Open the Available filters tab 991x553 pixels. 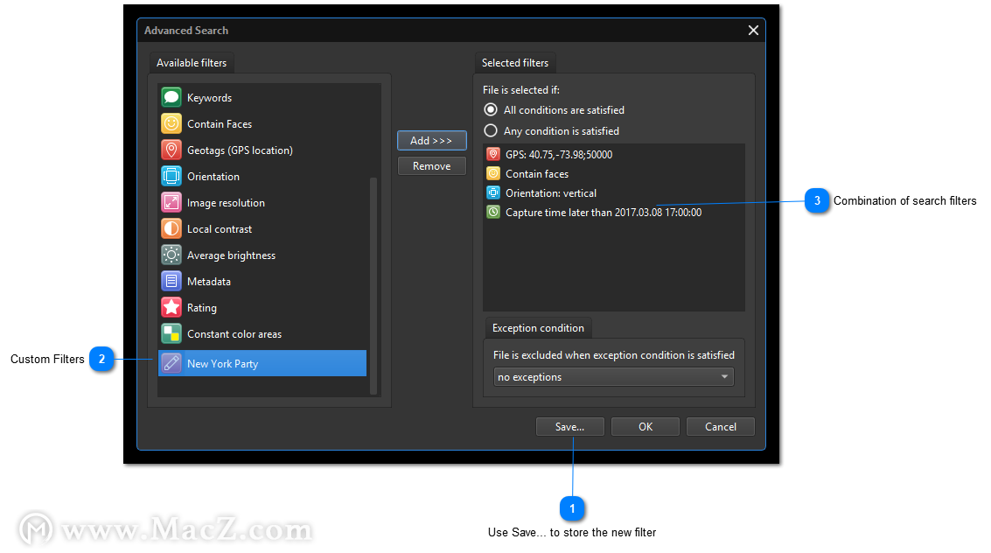coord(192,63)
